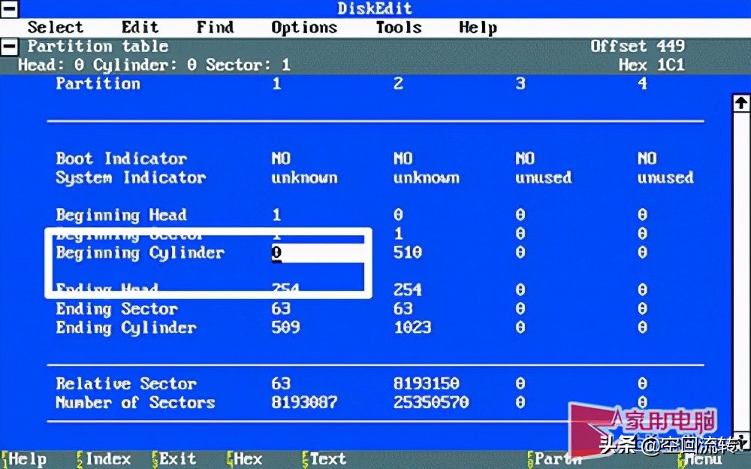Open the Tools menu
The height and width of the screenshot is (469, 751).
click(x=398, y=28)
